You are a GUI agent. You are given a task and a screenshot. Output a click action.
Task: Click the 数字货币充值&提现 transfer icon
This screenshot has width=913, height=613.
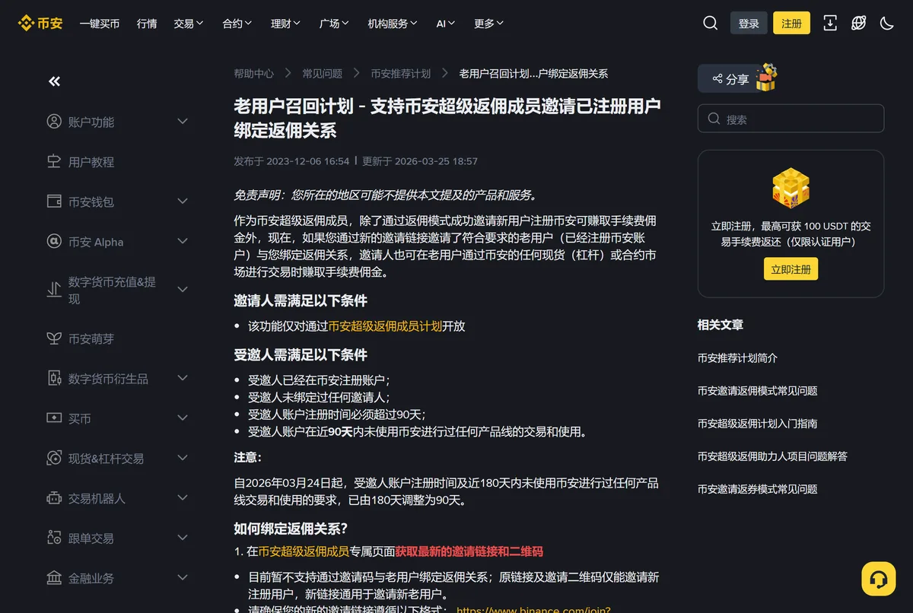pyautogui.click(x=54, y=290)
